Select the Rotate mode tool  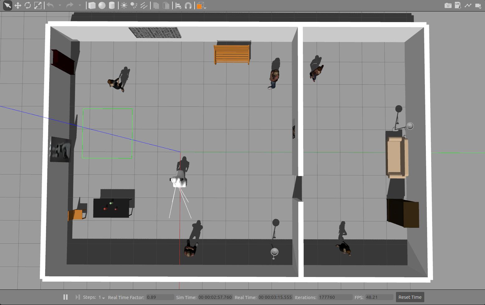pos(28,6)
